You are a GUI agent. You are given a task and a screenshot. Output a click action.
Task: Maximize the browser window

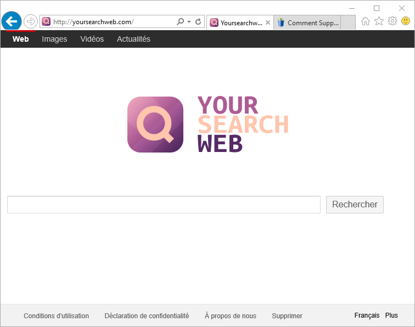(x=377, y=8)
